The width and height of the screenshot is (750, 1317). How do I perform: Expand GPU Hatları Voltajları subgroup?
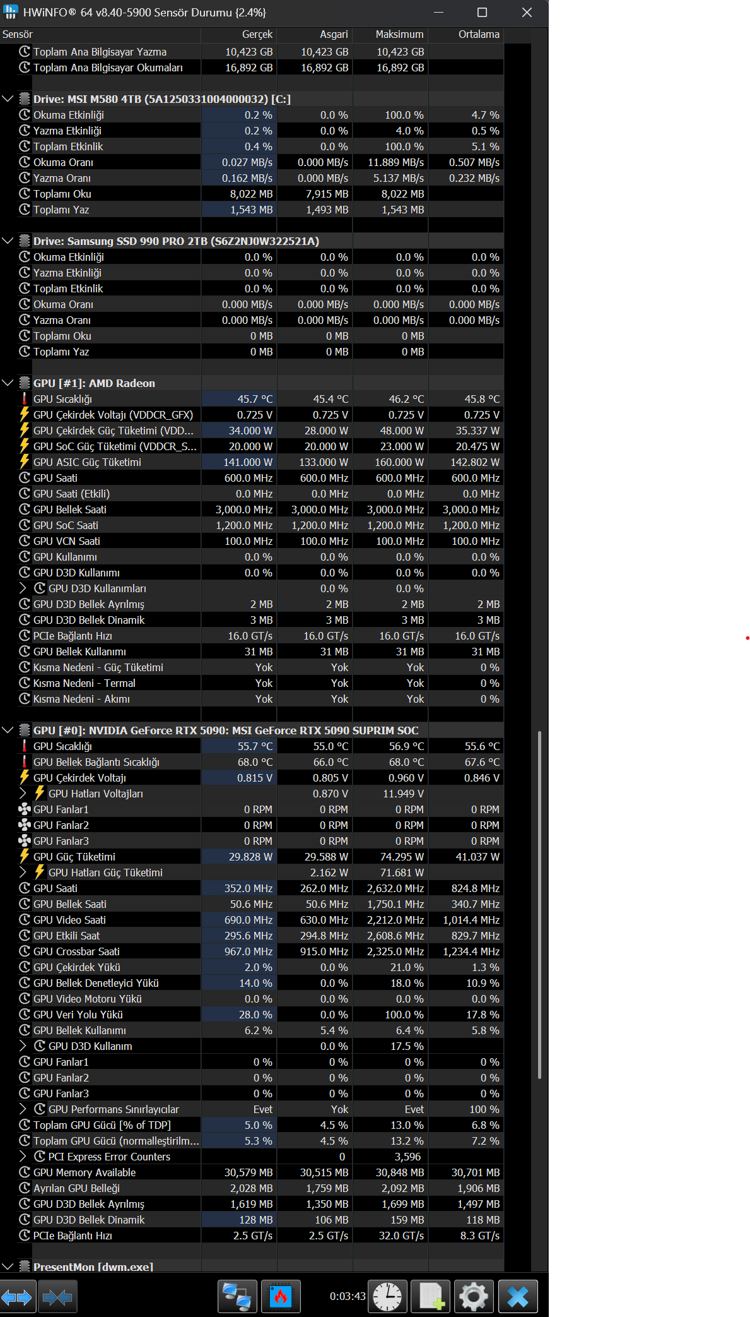(x=23, y=794)
